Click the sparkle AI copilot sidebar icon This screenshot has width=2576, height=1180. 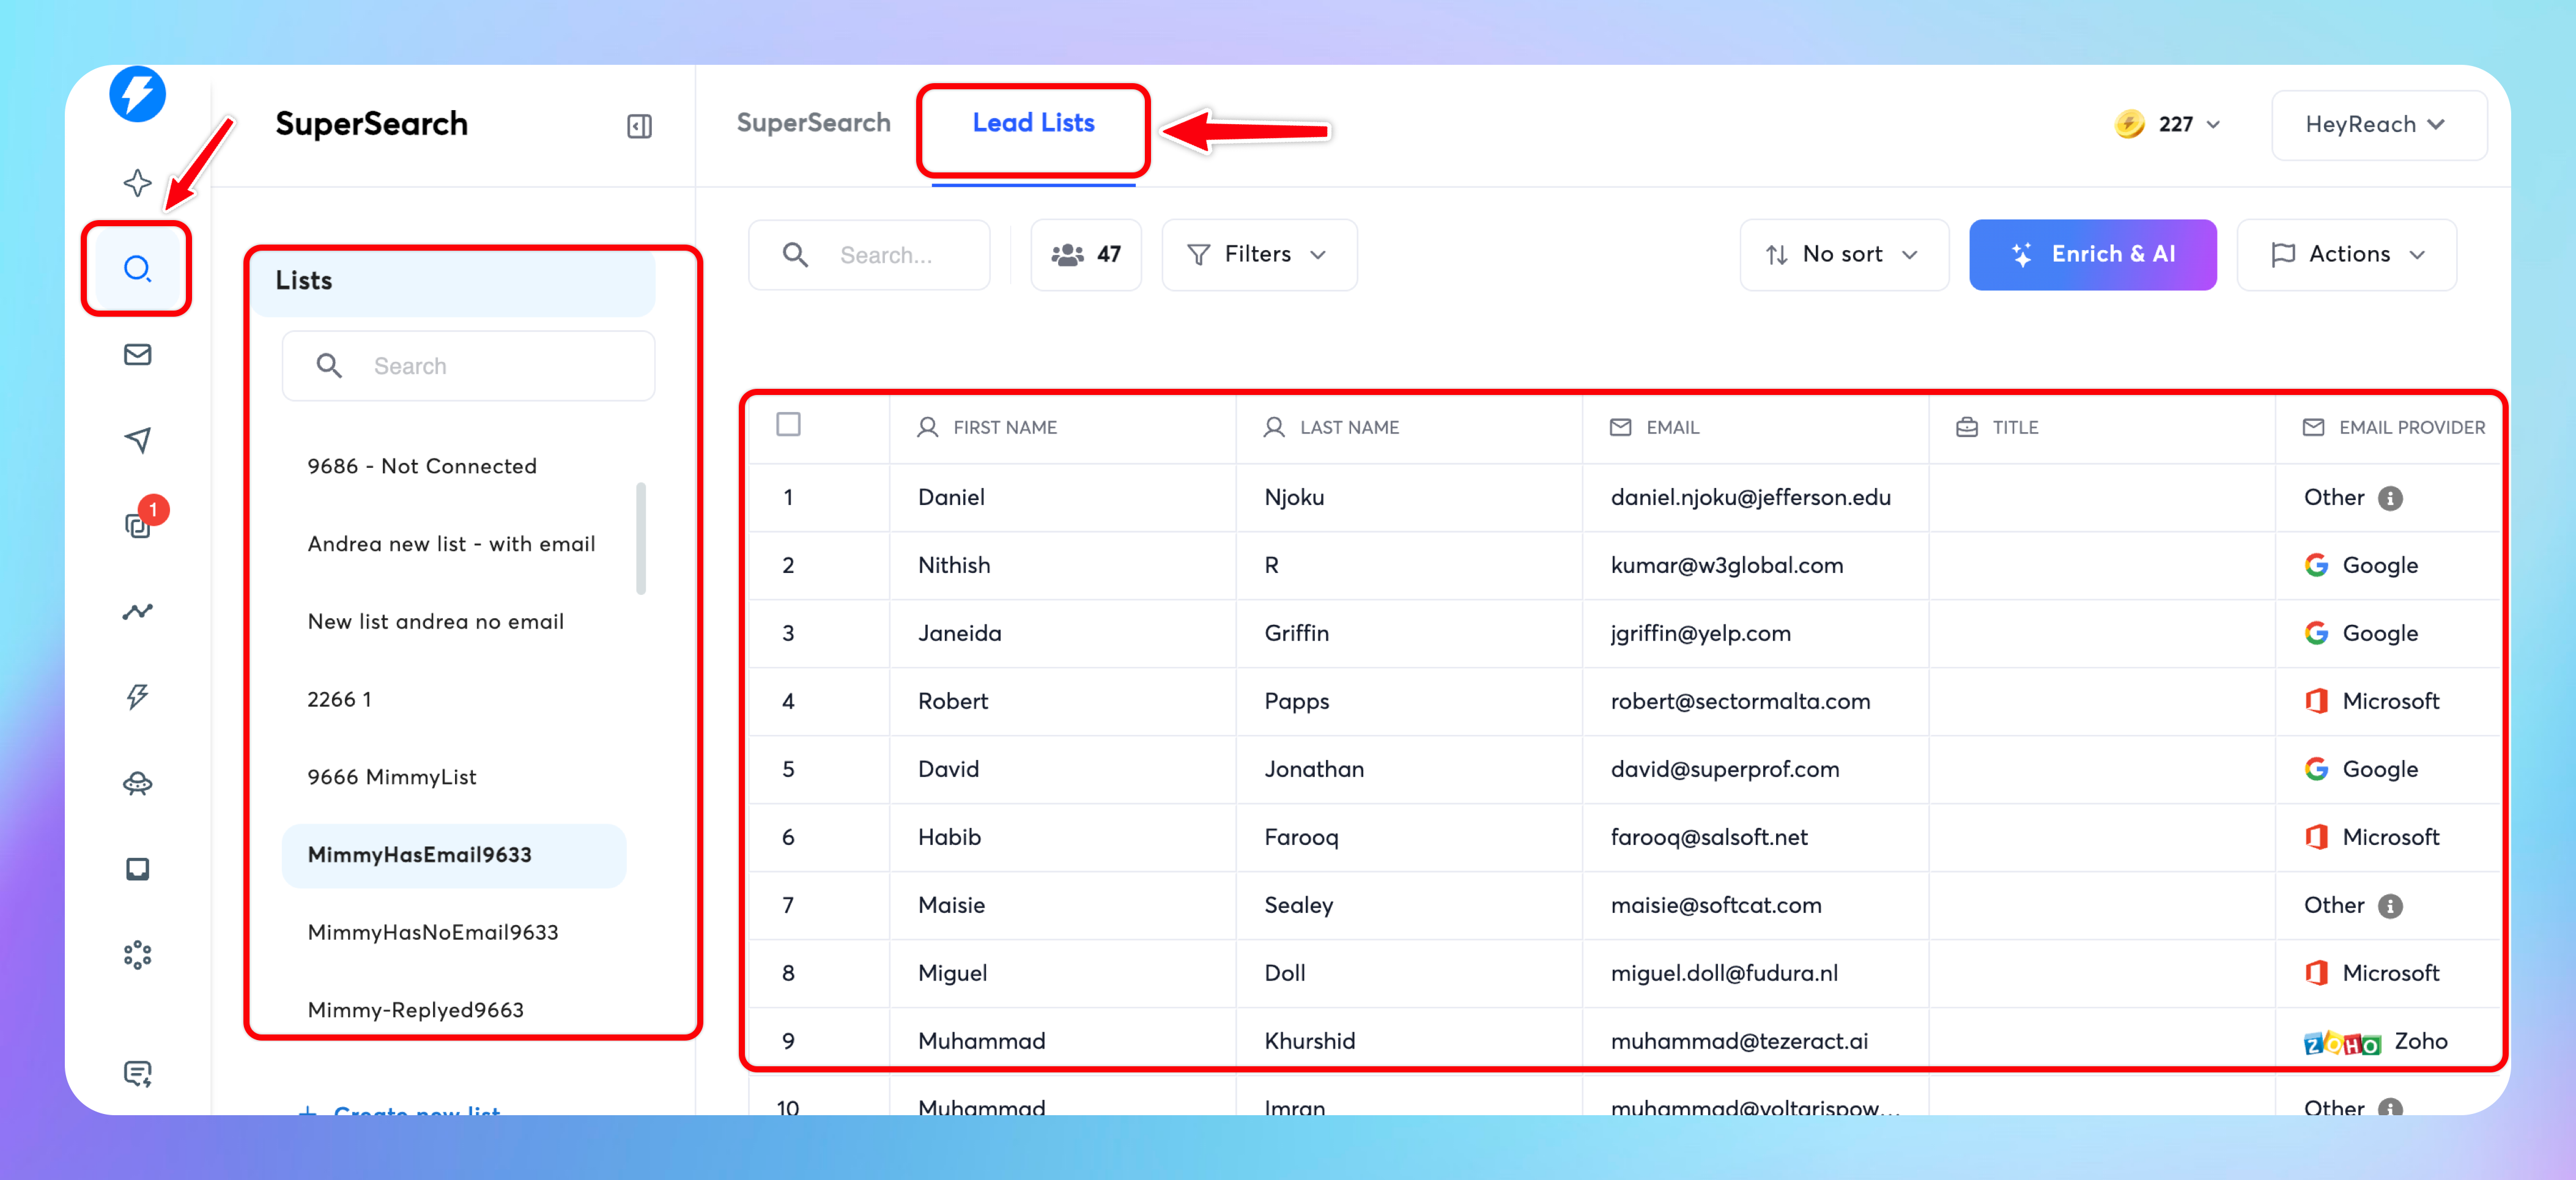[137, 183]
